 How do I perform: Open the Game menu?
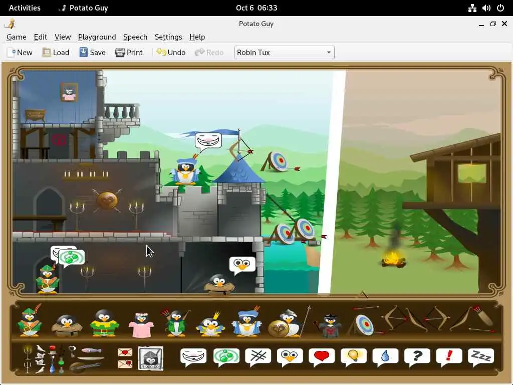coord(17,37)
